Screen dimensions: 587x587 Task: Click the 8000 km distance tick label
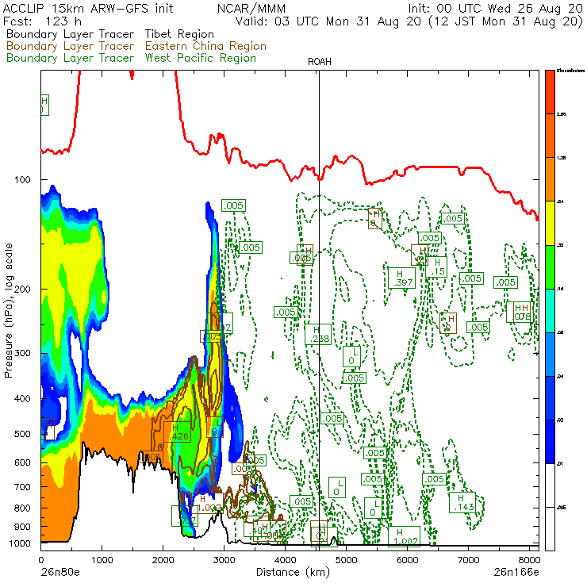click(x=529, y=560)
